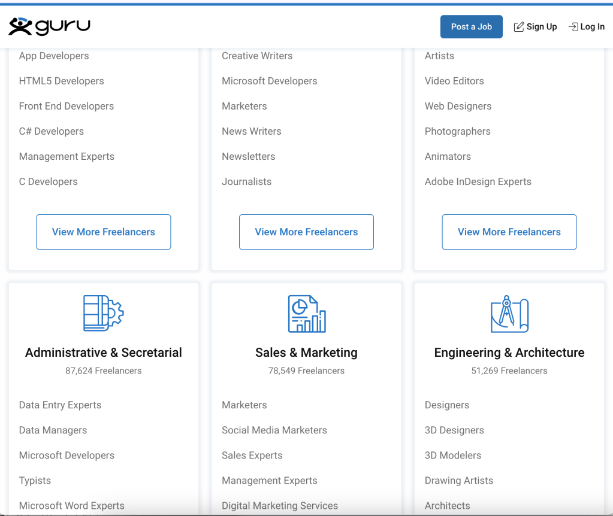This screenshot has width=613, height=516.
Task: Open the Video Editors link
Action: (x=454, y=81)
